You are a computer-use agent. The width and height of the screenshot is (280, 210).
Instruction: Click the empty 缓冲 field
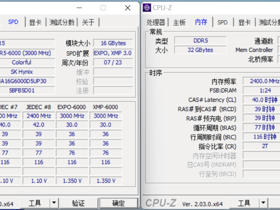pos(113,72)
